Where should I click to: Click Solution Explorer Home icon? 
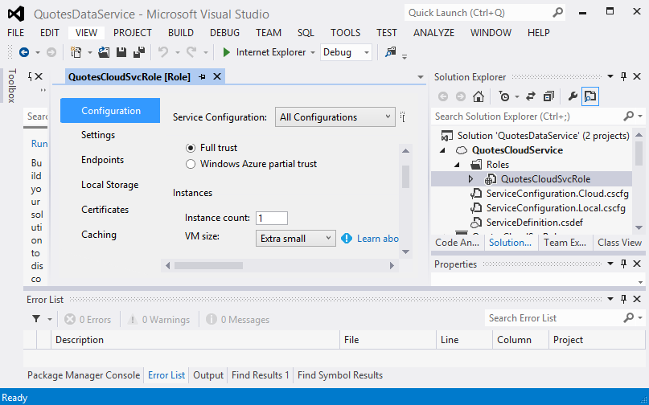pyautogui.click(x=479, y=96)
